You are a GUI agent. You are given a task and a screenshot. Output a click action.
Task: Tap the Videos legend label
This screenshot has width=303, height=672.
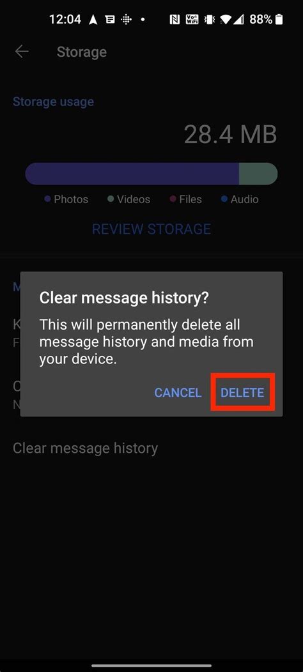click(x=134, y=199)
